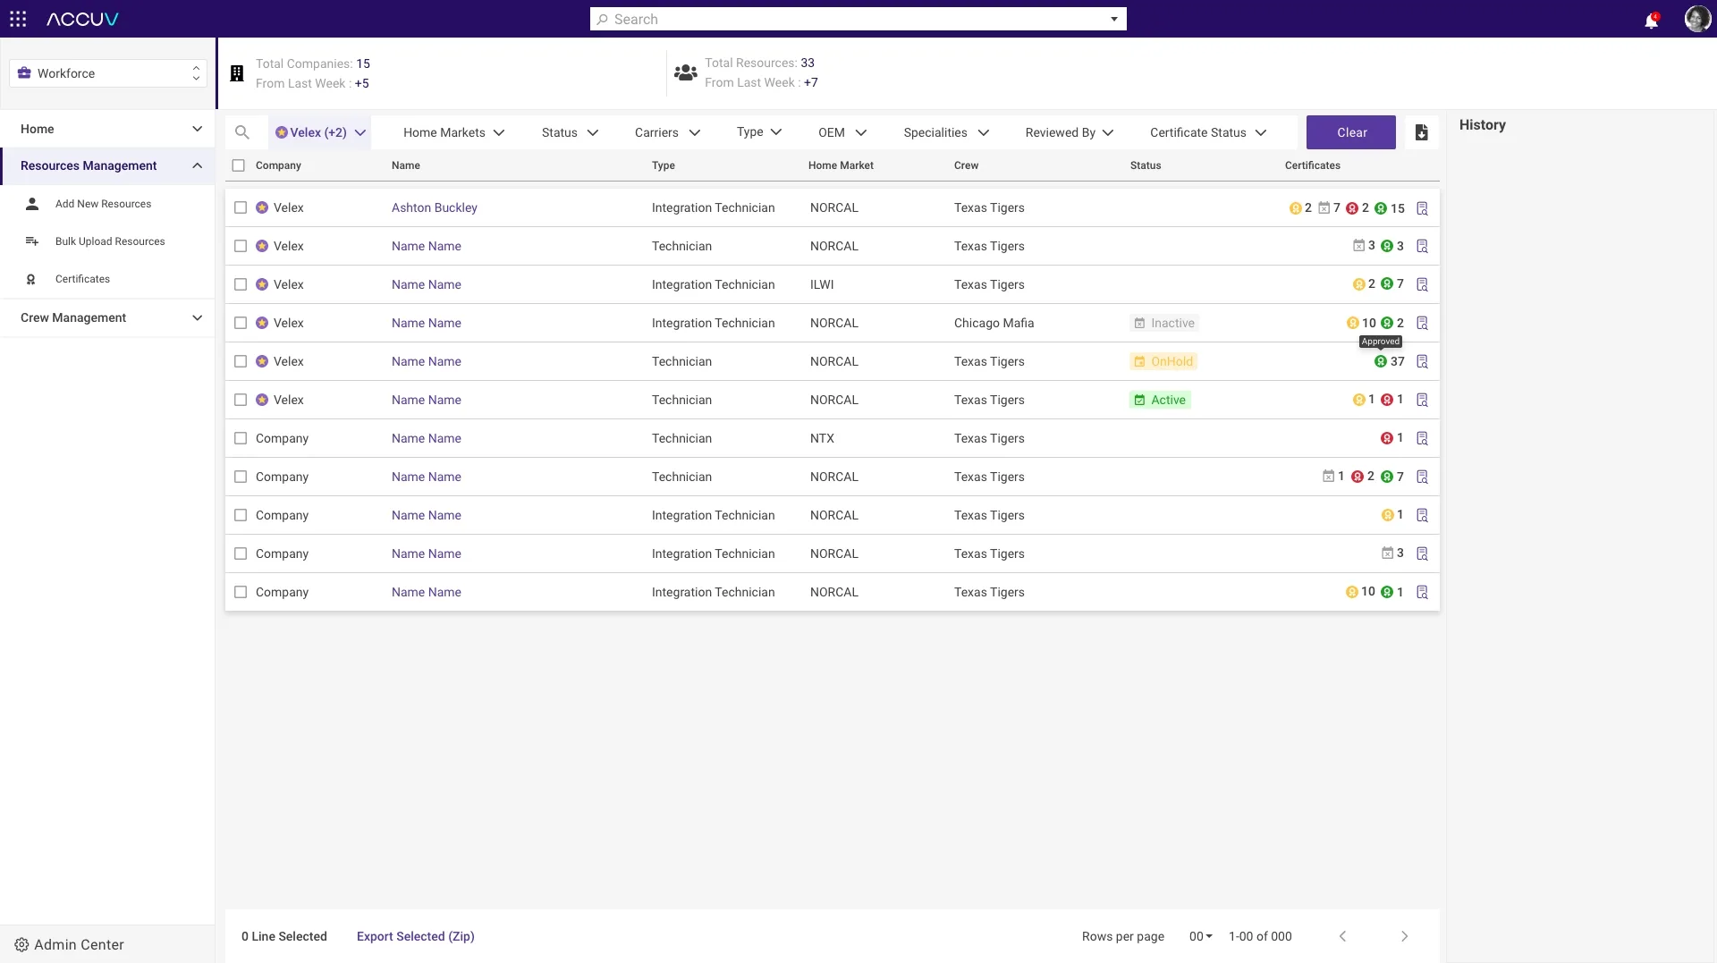Open the Status filter dropdown
The height and width of the screenshot is (963, 1717).
[x=570, y=132]
